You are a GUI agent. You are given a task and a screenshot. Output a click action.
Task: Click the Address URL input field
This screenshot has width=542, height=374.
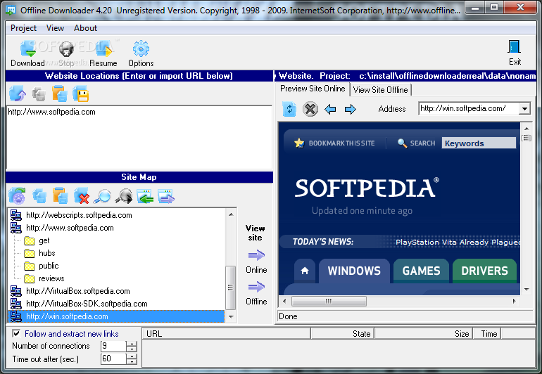coord(469,109)
